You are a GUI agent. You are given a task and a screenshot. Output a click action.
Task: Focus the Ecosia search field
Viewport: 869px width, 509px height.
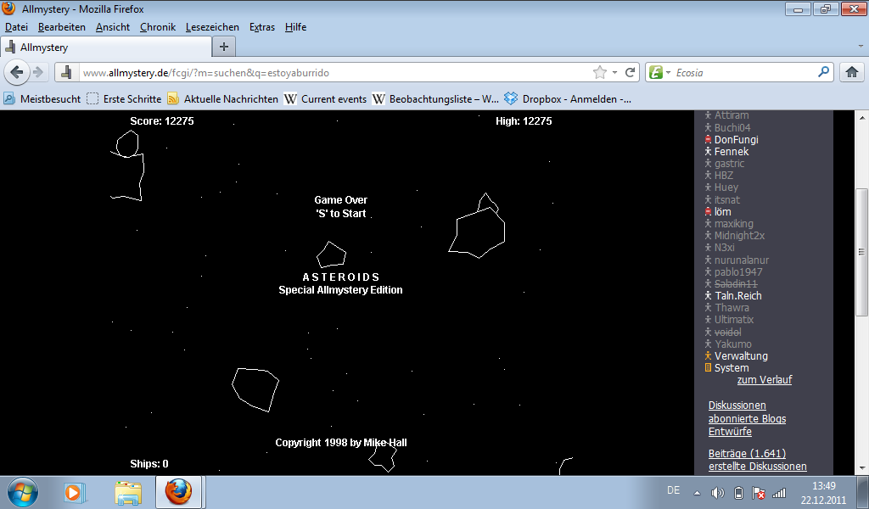[x=744, y=73]
